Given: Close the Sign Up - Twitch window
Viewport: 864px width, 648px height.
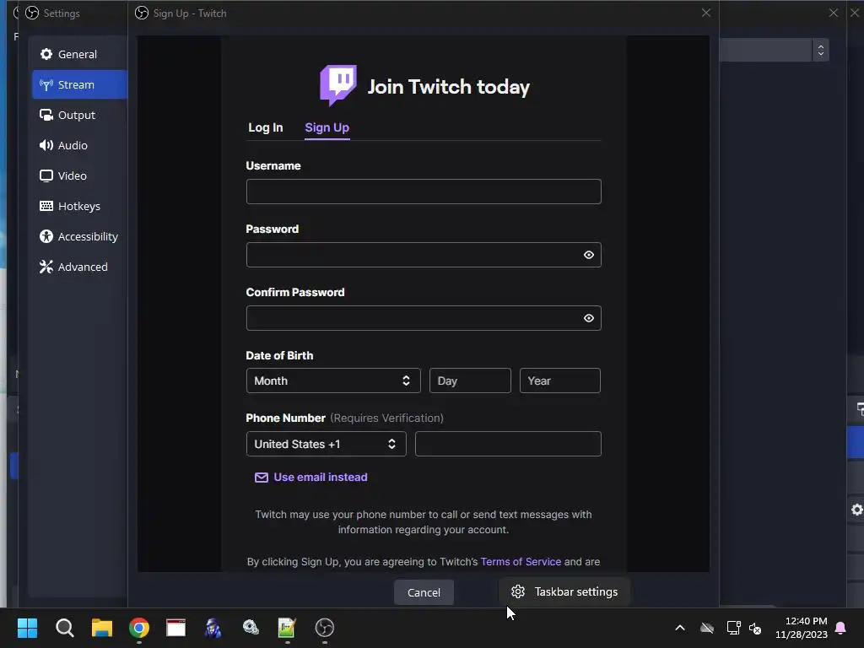Looking at the screenshot, I should 706,13.
